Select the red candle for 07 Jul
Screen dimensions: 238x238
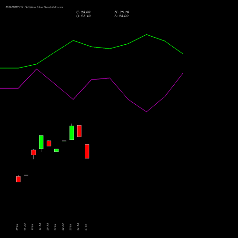(19, 179)
